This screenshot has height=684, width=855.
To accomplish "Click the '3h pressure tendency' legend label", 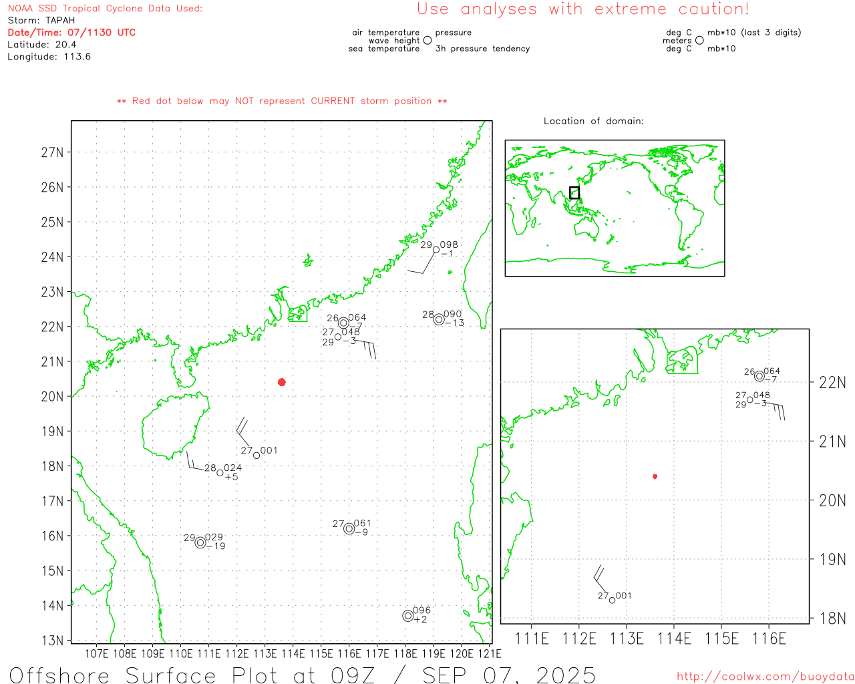I will tap(483, 48).
